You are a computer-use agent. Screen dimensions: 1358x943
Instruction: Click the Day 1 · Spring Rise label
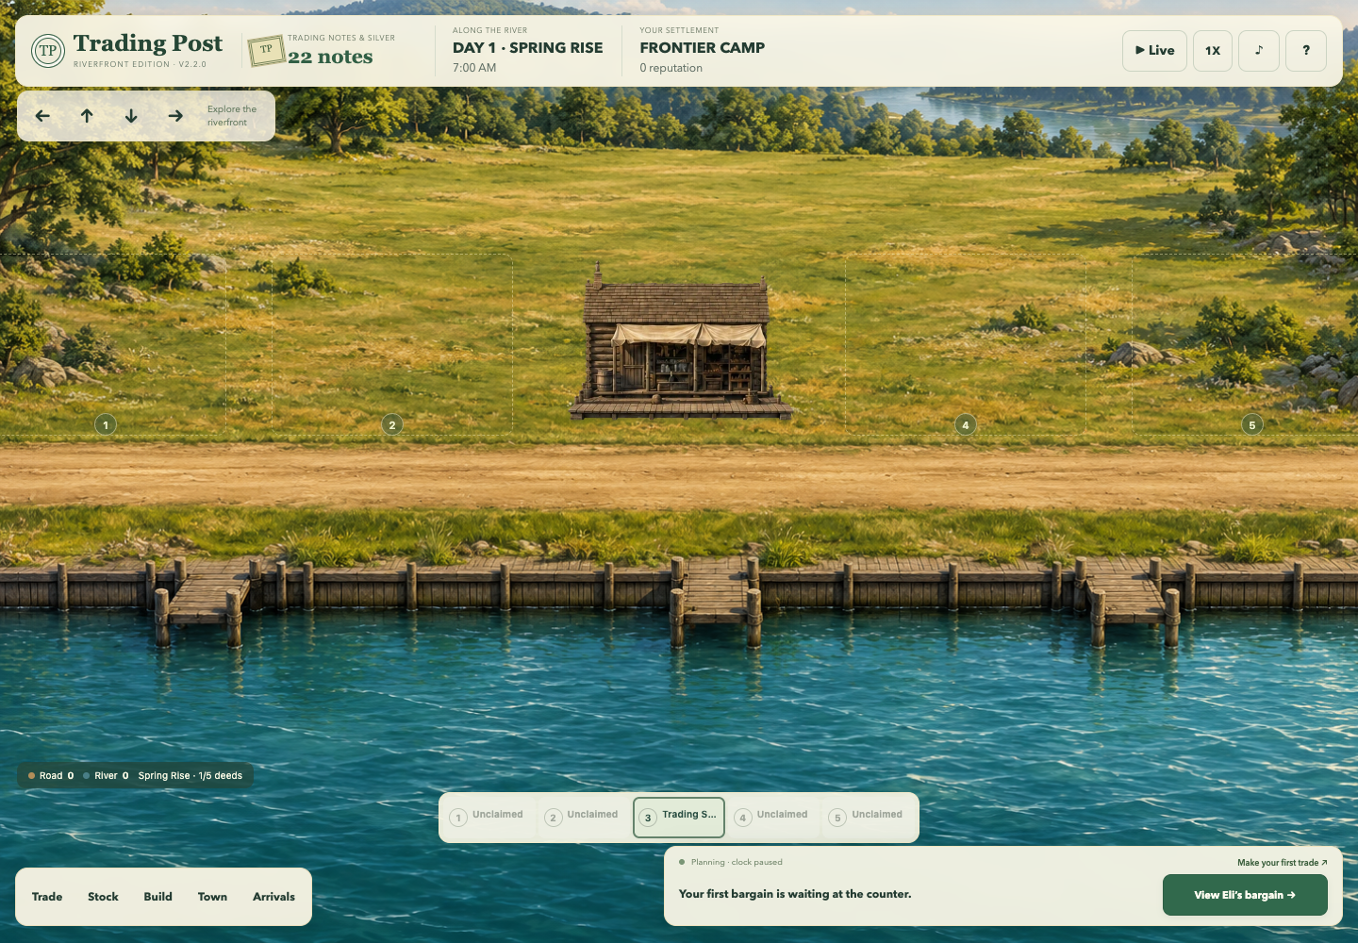coord(527,48)
